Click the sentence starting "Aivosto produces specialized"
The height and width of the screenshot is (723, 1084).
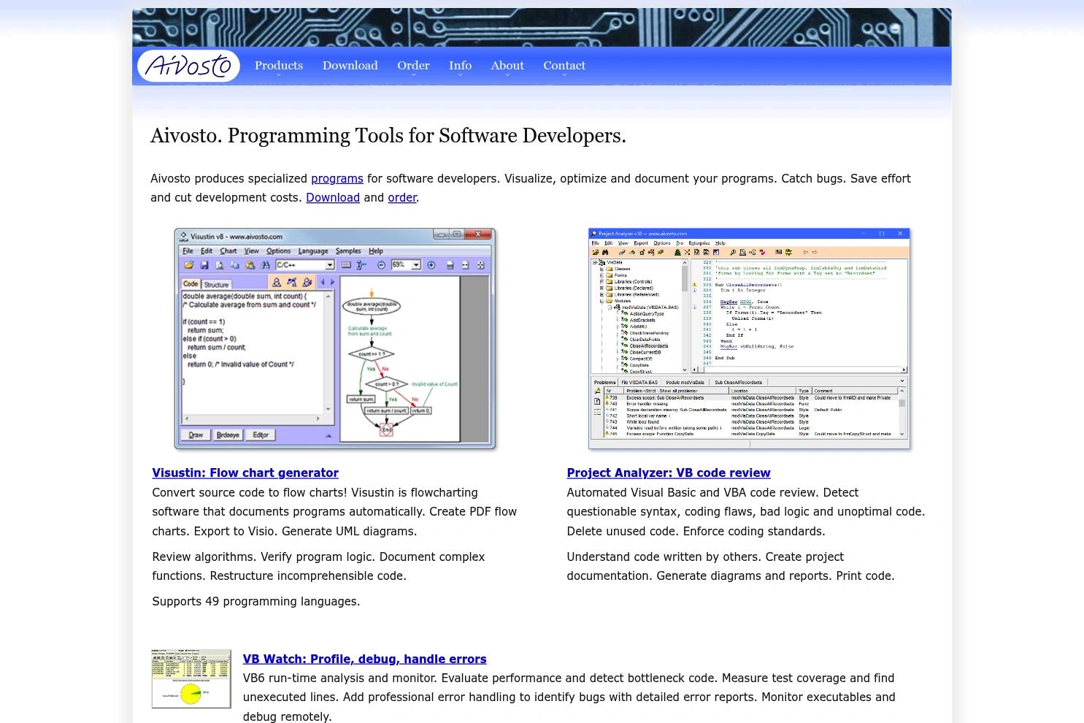point(531,188)
